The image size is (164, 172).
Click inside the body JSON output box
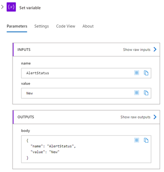[86, 149]
